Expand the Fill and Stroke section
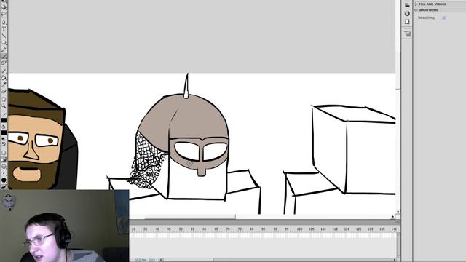This screenshot has width=466, height=262. [416, 4]
